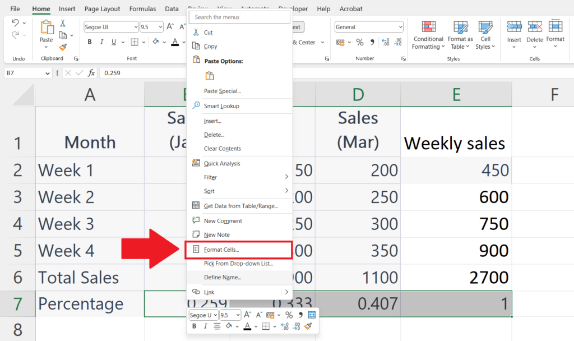Click Percent Style on the mini toolbar
The width and height of the screenshot is (574, 341).
289,315
